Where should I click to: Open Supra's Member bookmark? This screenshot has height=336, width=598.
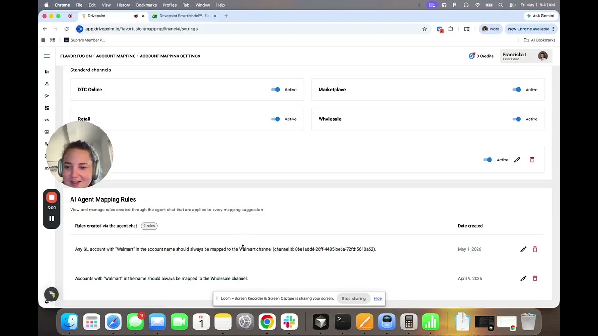click(x=85, y=40)
